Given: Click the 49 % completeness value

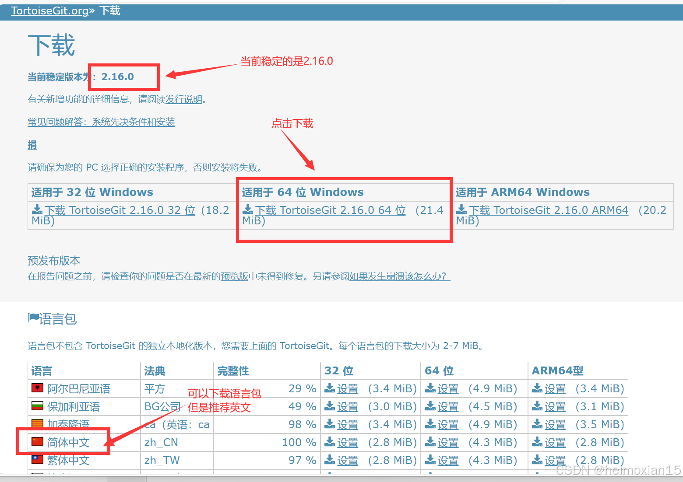Looking at the screenshot, I should click(x=302, y=406).
